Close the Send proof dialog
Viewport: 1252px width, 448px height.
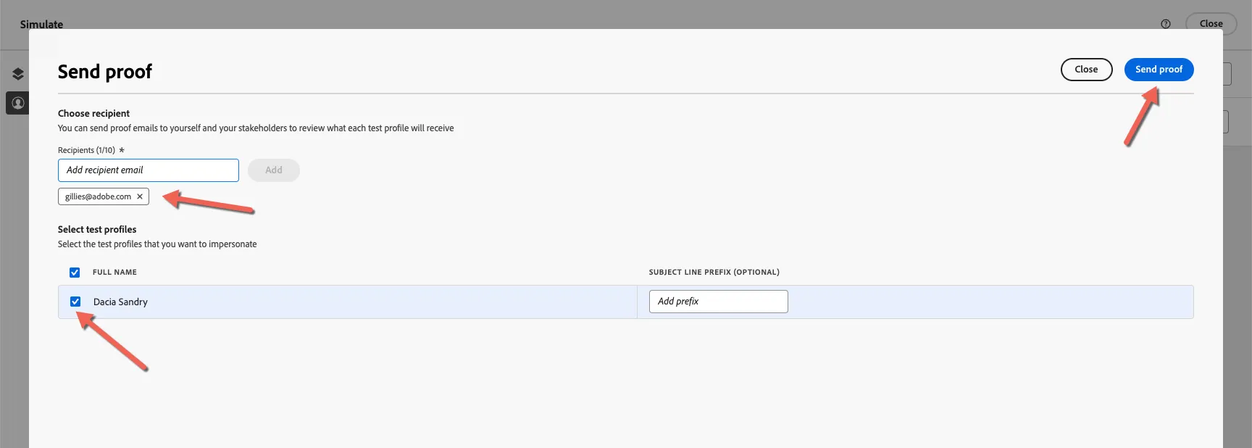(x=1086, y=70)
